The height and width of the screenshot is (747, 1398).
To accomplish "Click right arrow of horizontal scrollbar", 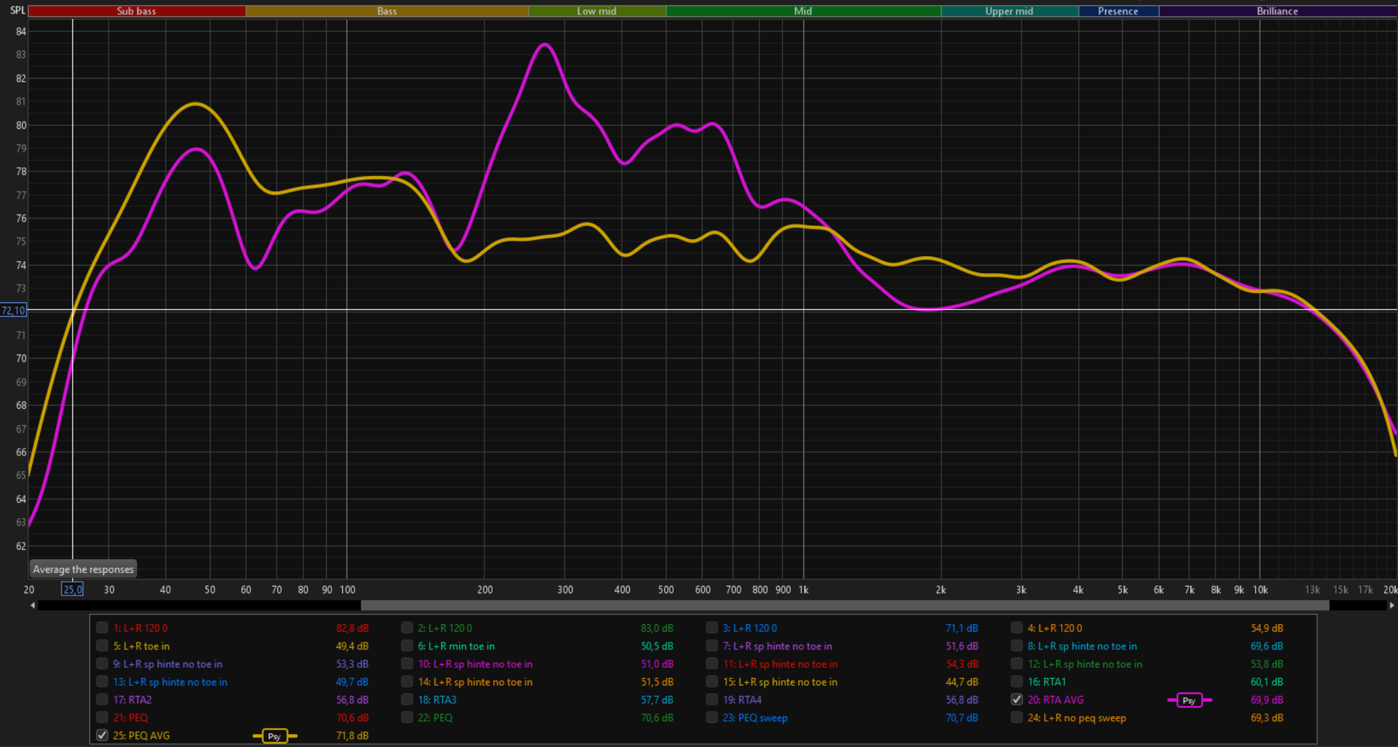I will 1392,605.
